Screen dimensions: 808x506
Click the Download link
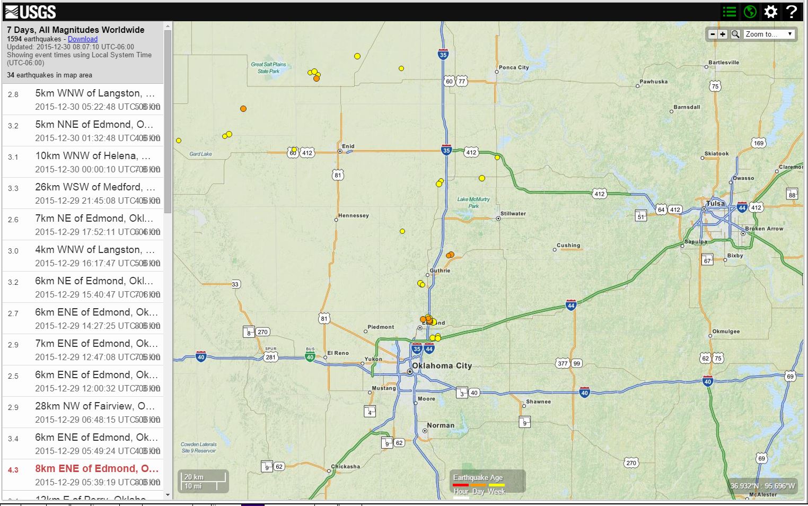coord(83,39)
